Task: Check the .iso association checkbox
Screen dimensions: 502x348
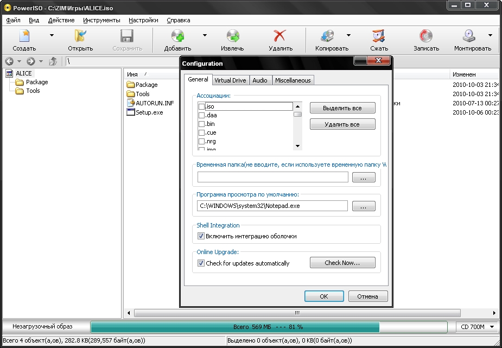Action: pos(202,106)
